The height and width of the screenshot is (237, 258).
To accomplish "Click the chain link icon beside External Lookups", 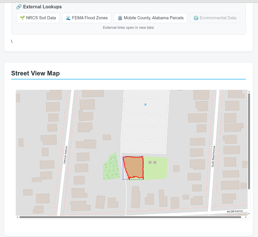I will pos(19,7).
